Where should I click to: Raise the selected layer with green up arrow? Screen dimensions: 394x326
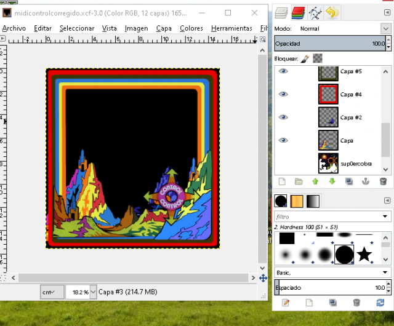pos(315,181)
